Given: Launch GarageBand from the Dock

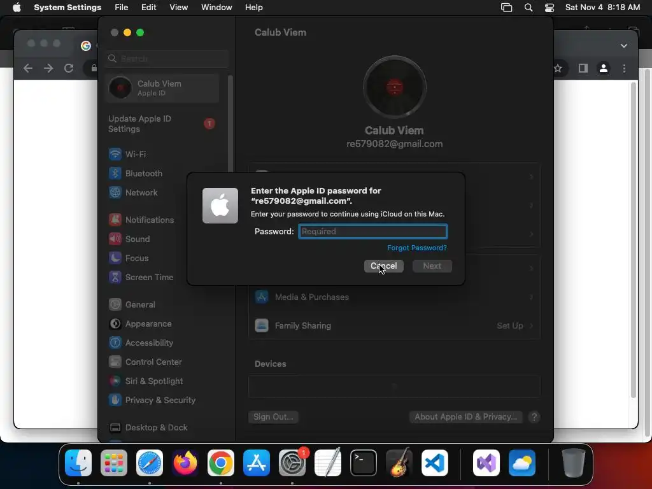Looking at the screenshot, I should coord(399,463).
